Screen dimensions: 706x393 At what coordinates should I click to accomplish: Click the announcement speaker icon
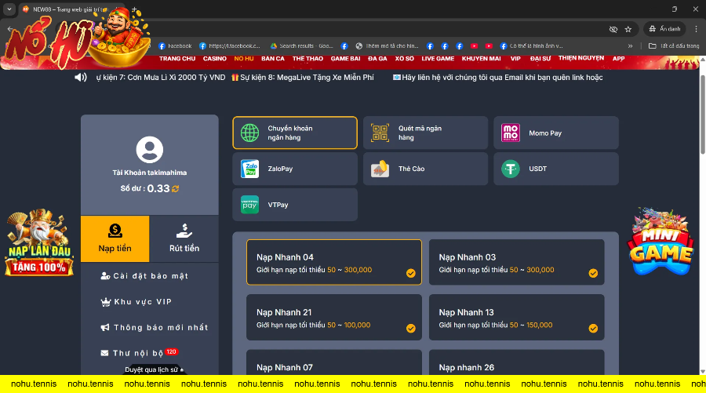[x=81, y=78]
